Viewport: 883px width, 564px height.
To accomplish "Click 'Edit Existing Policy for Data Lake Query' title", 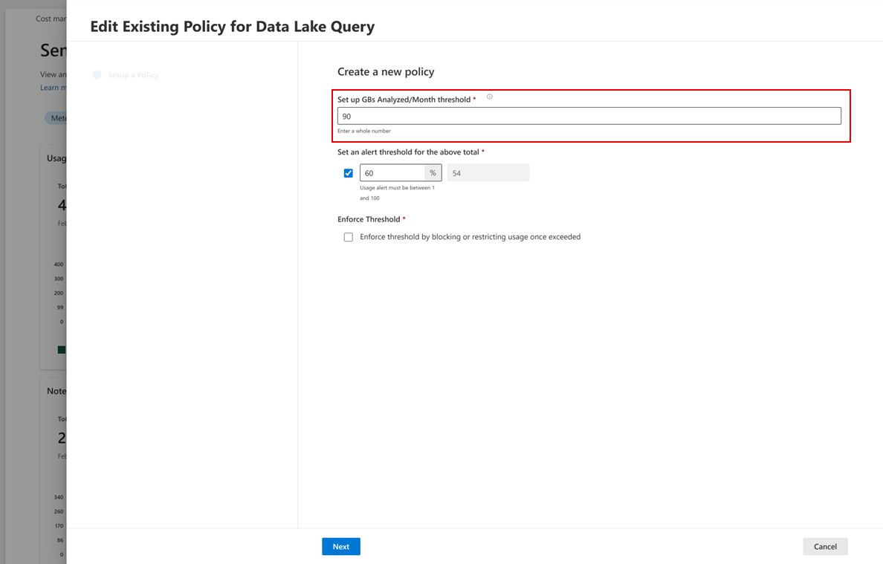I will pos(232,27).
